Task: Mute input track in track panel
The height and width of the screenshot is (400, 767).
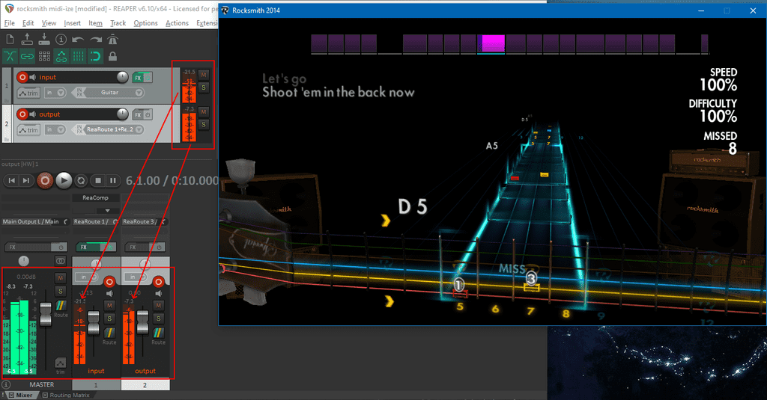Action: [204, 75]
